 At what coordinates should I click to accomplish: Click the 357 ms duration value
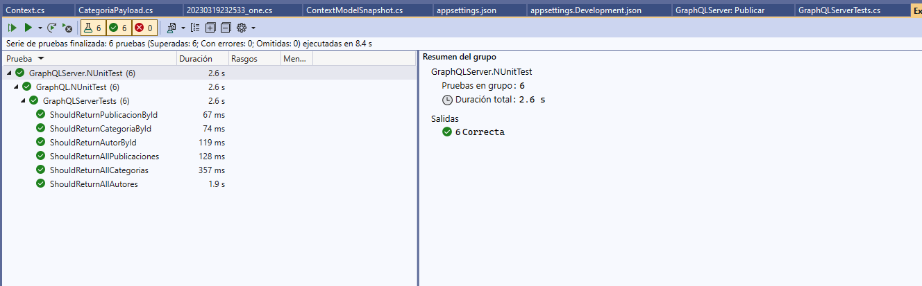click(212, 170)
